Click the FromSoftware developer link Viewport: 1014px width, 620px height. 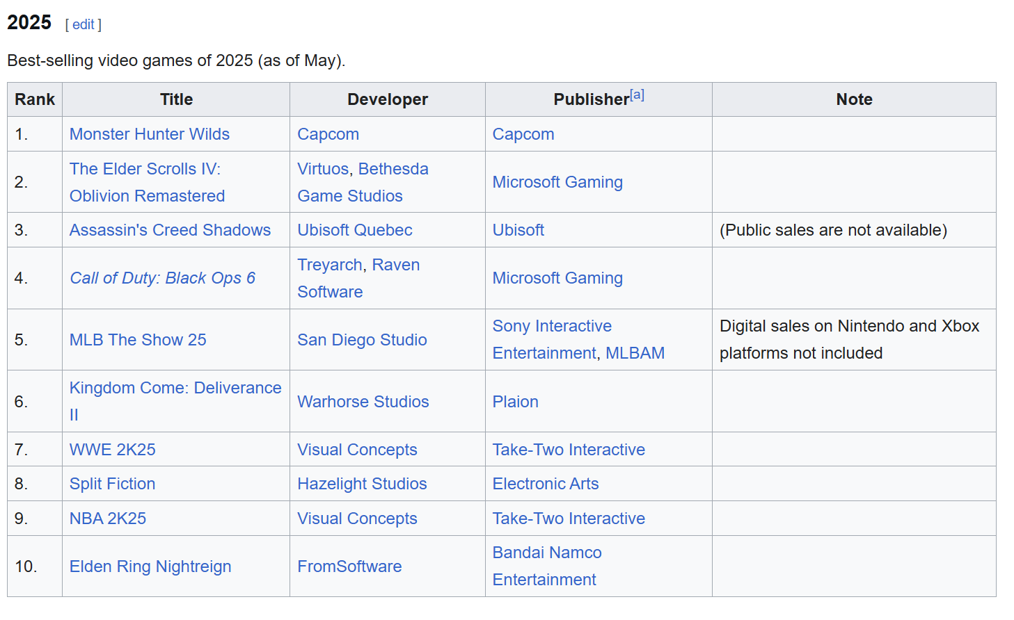point(349,566)
